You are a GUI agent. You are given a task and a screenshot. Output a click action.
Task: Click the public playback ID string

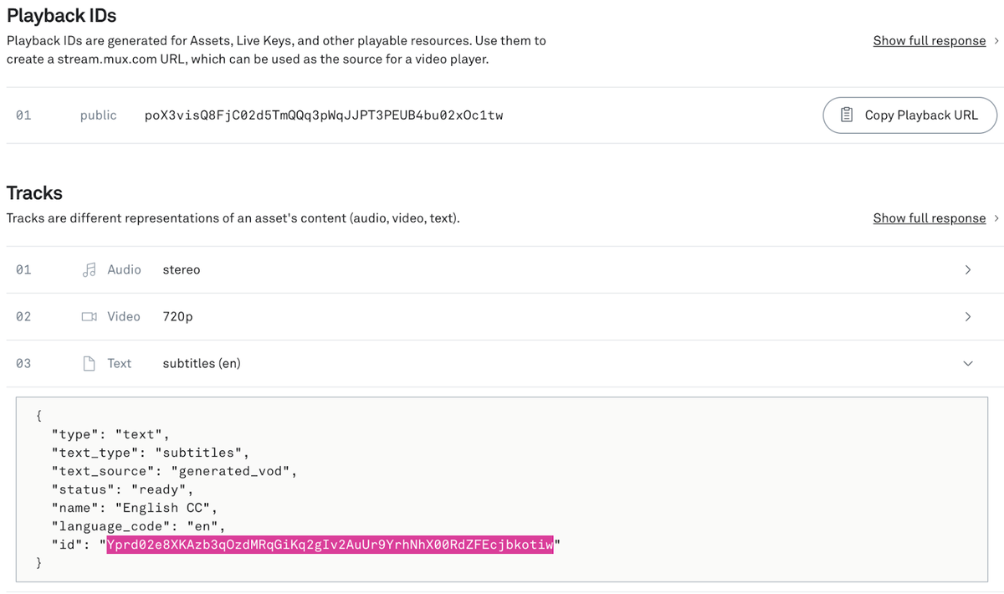pos(326,115)
